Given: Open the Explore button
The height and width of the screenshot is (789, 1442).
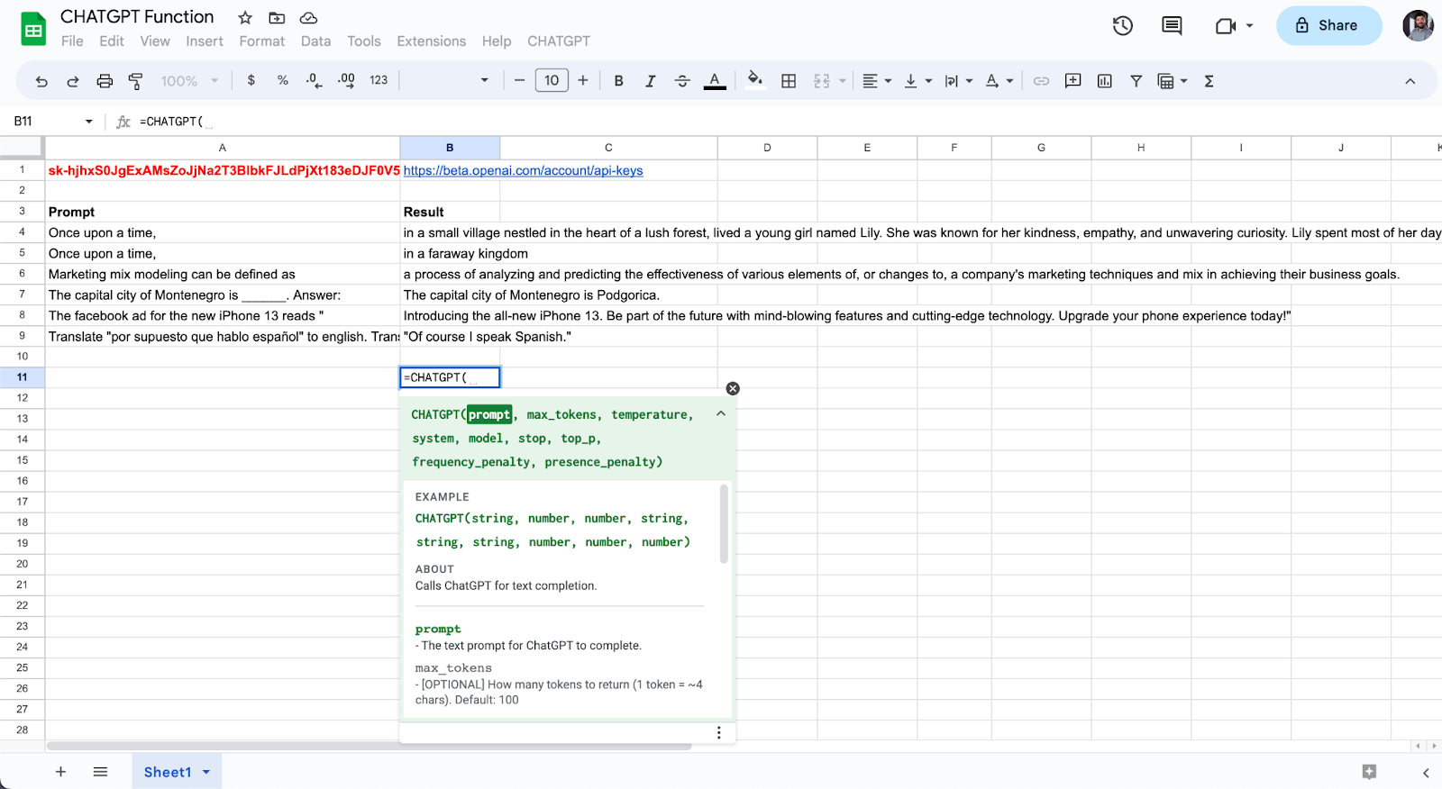Looking at the screenshot, I should 1369,772.
